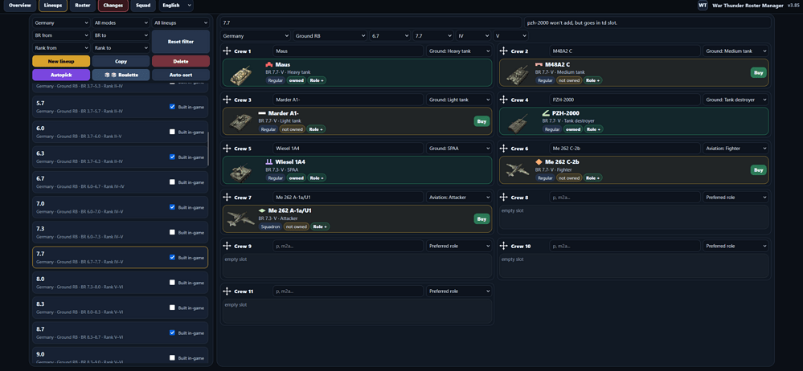Image resolution: width=803 pixels, height=371 pixels.
Task: Select the 8.3 lineup in the list
Action: (120, 308)
